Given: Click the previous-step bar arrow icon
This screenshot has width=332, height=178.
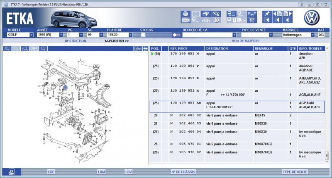Looking at the screenshot, I should [x=277, y=20].
